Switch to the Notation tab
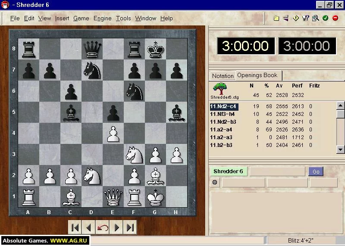The height and width of the screenshot is (246, 345). 223,76
